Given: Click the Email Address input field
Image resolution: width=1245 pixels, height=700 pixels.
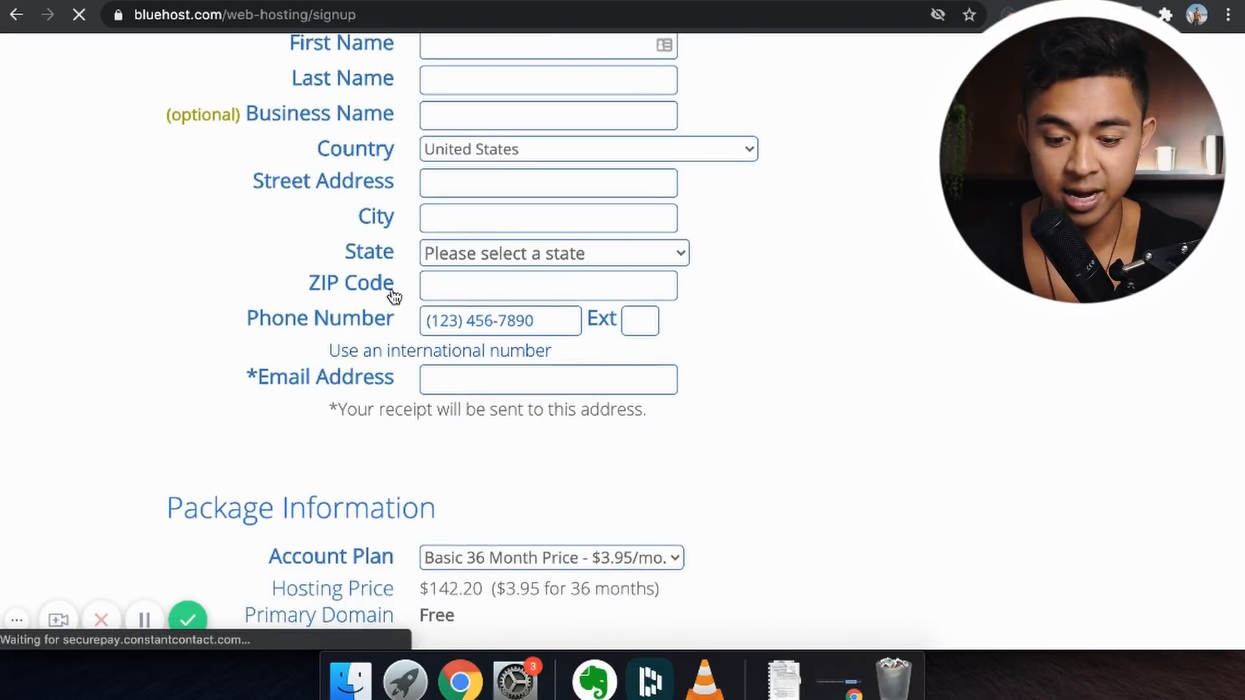Looking at the screenshot, I should [549, 379].
